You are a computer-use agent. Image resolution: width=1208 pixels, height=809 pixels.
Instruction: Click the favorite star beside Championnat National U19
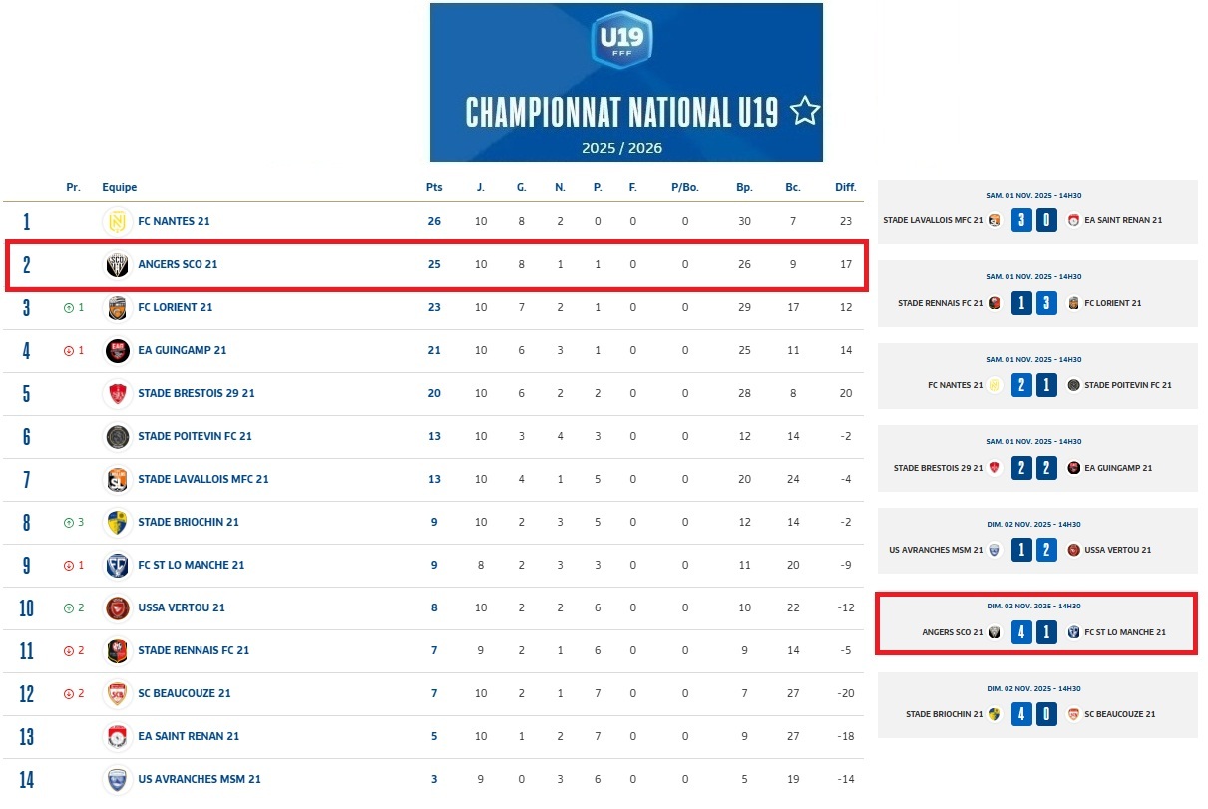[x=805, y=112]
